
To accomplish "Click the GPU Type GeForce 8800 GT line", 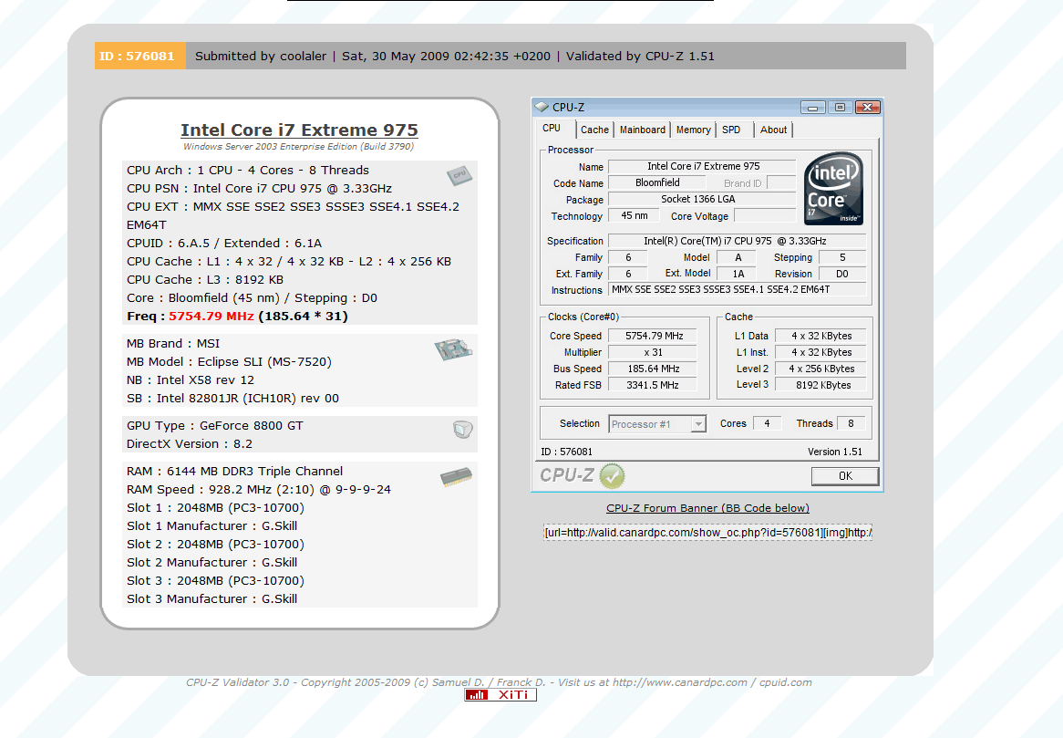I will (215, 425).
